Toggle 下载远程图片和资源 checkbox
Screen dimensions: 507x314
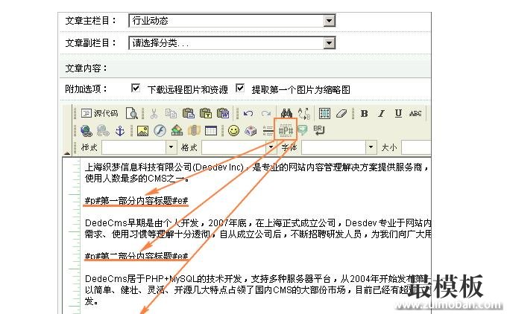(x=136, y=88)
